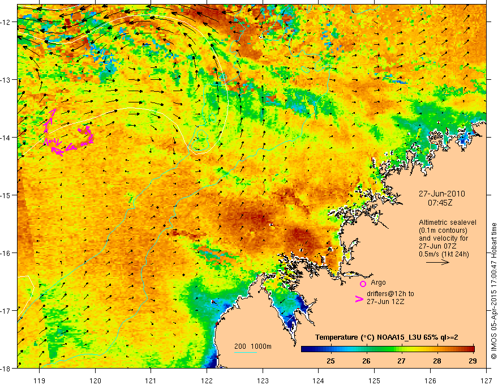Click the latitude axis label -14

click(6, 138)
